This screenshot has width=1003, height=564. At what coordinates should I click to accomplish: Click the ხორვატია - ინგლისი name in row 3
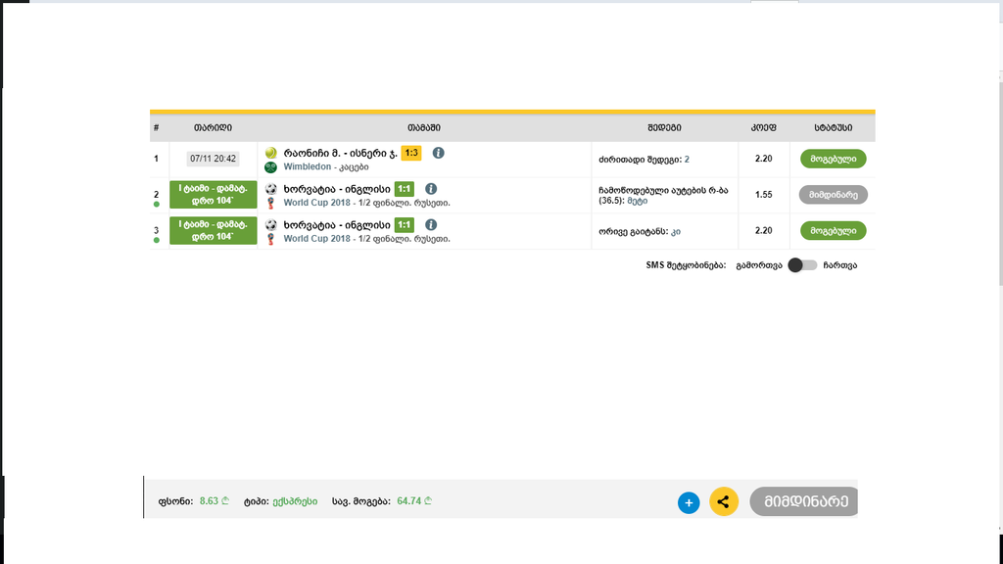pos(337,224)
